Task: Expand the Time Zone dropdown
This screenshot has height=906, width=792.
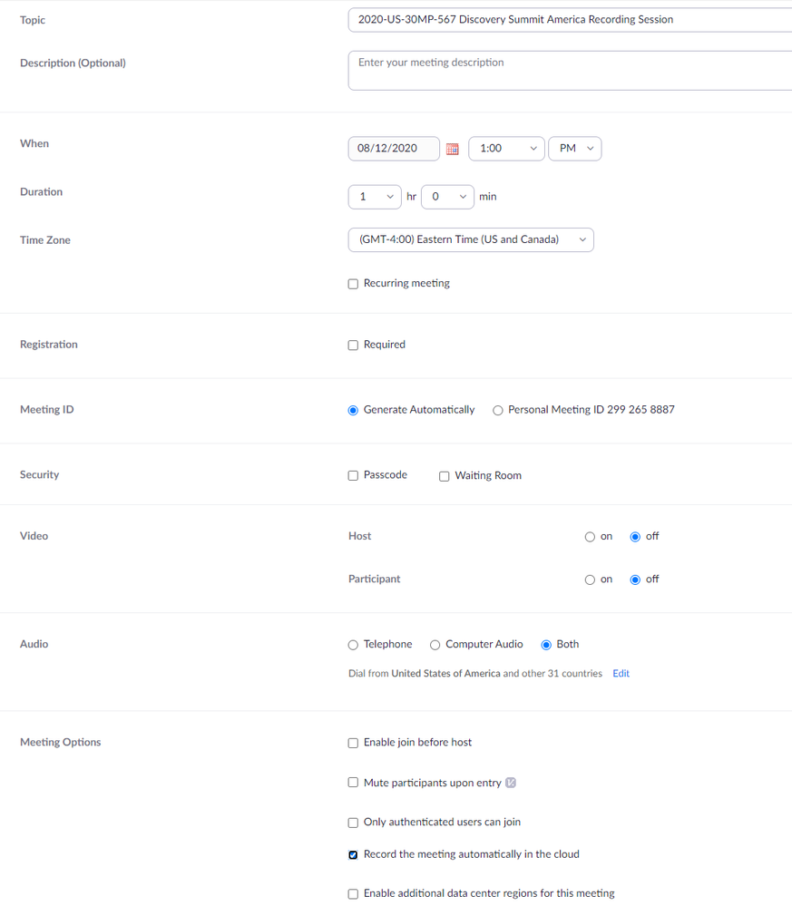Action: tap(470, 240)
